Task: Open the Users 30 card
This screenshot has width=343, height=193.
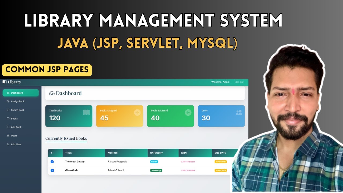Action: 221,116
